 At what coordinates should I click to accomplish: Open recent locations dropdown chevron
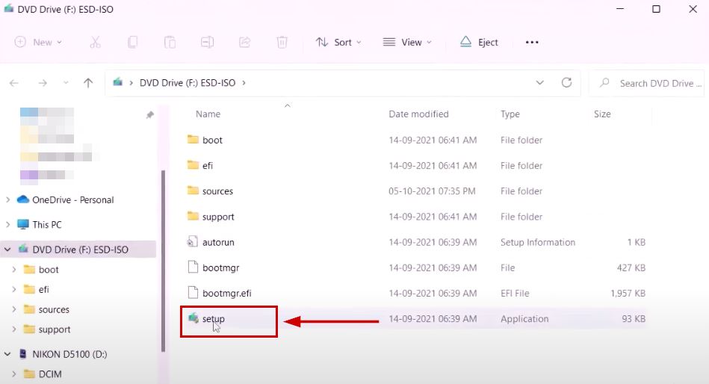pyautogui.click(x=66, y=83)
